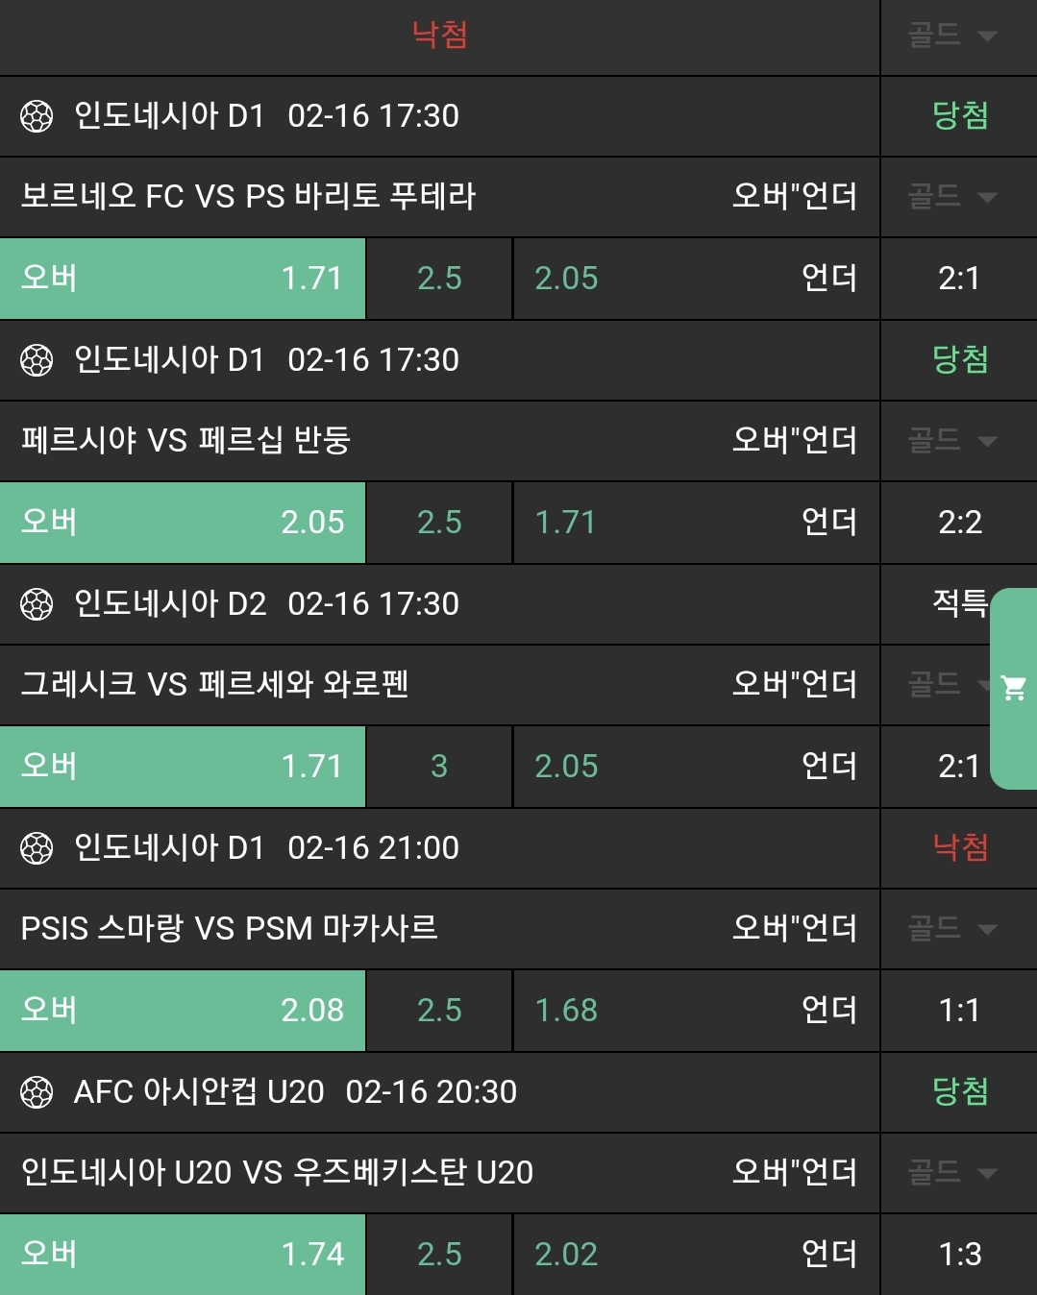Click soccer ball icon for AFC Asian Cup U20
The width and height of the screenshot is (1037, 1295).
click(x=37, y=1092)
